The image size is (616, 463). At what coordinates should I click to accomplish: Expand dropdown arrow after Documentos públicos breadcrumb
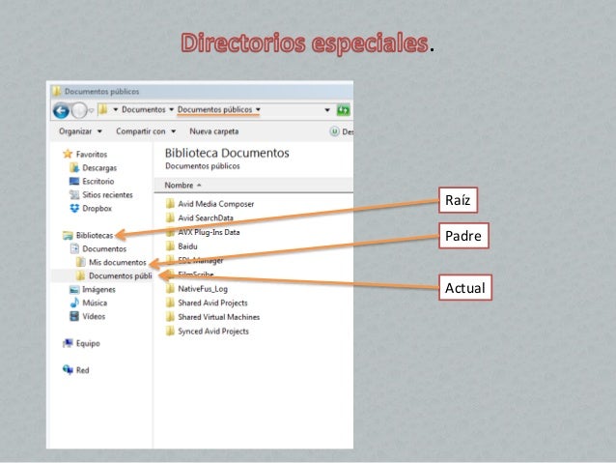pyautogui.click(x=258, y=110)
